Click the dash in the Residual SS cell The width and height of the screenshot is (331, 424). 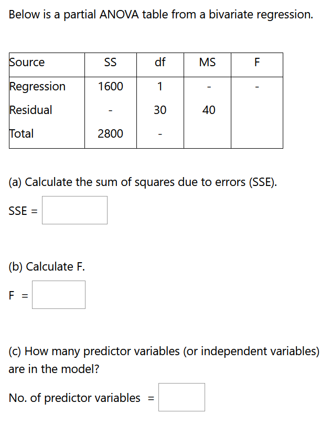click(x=110, y=110)
